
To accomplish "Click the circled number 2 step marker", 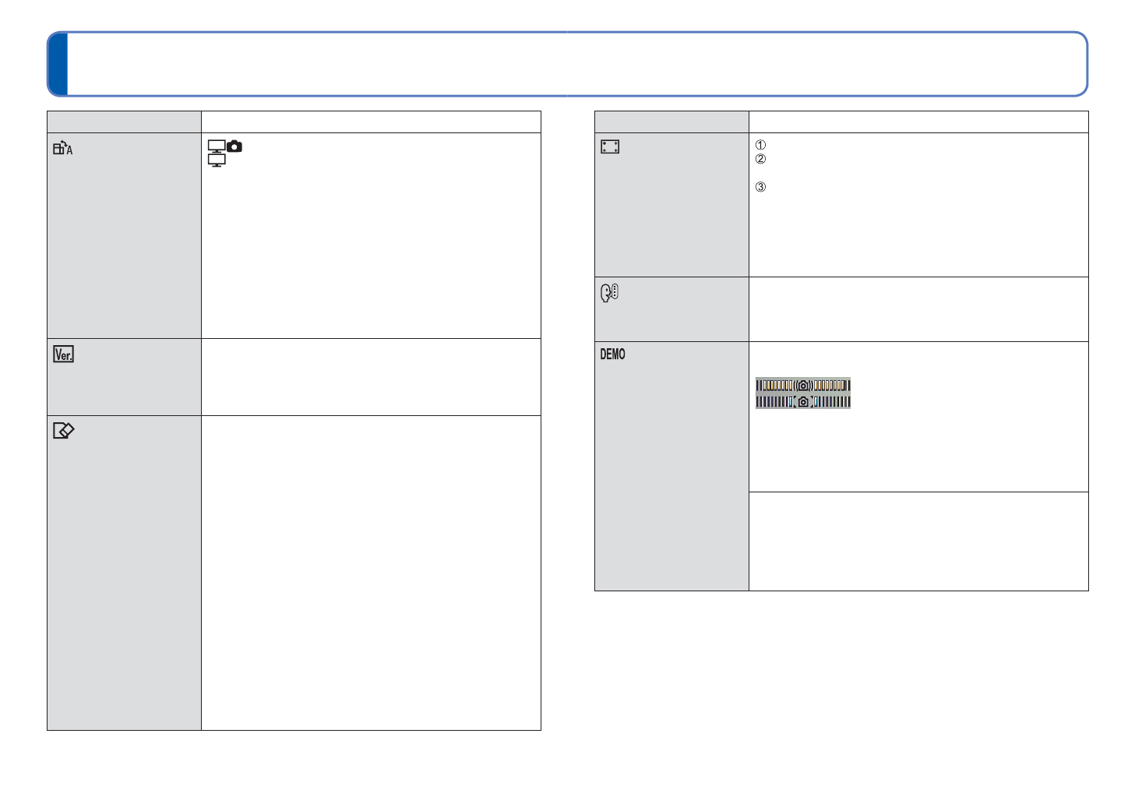I will coord(761,159).
